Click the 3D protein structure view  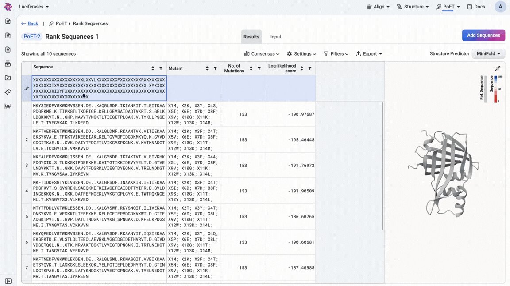click(x=443, y=173)
